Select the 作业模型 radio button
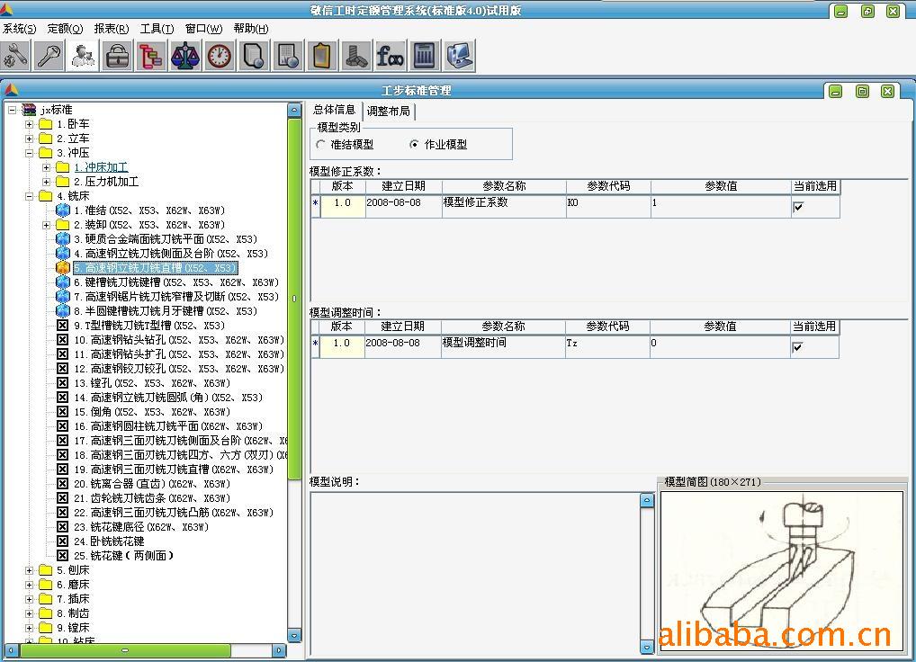 (x=414, y=144)
